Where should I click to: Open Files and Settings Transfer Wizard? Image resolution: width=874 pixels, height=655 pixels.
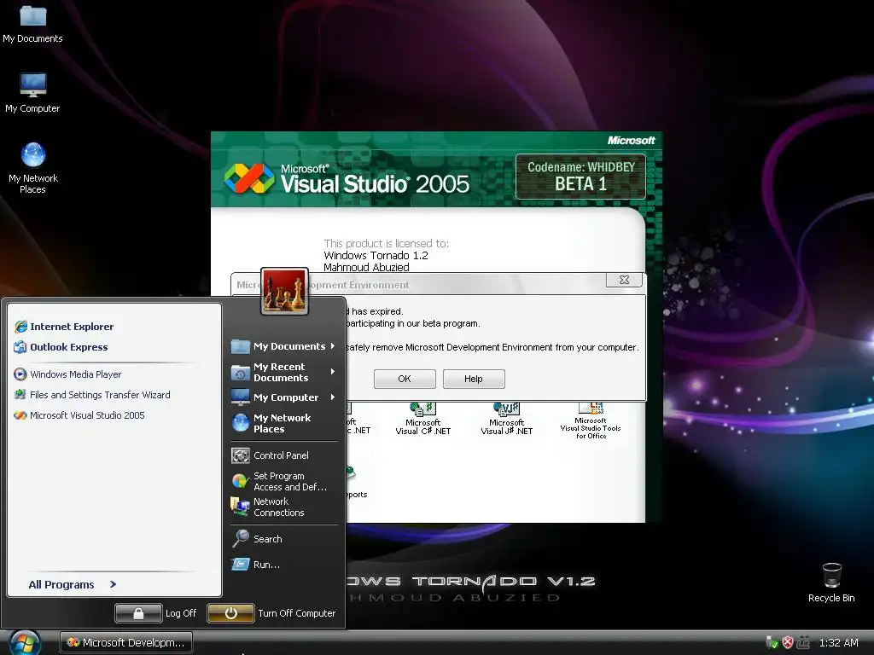92,395
